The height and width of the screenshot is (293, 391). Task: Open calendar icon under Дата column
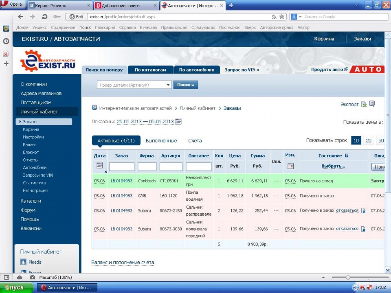[99, 166]
